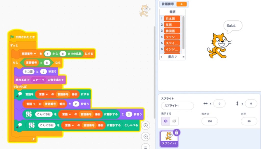Click the ずっと forever block label
261x149 pixels.
coord(14,45)
